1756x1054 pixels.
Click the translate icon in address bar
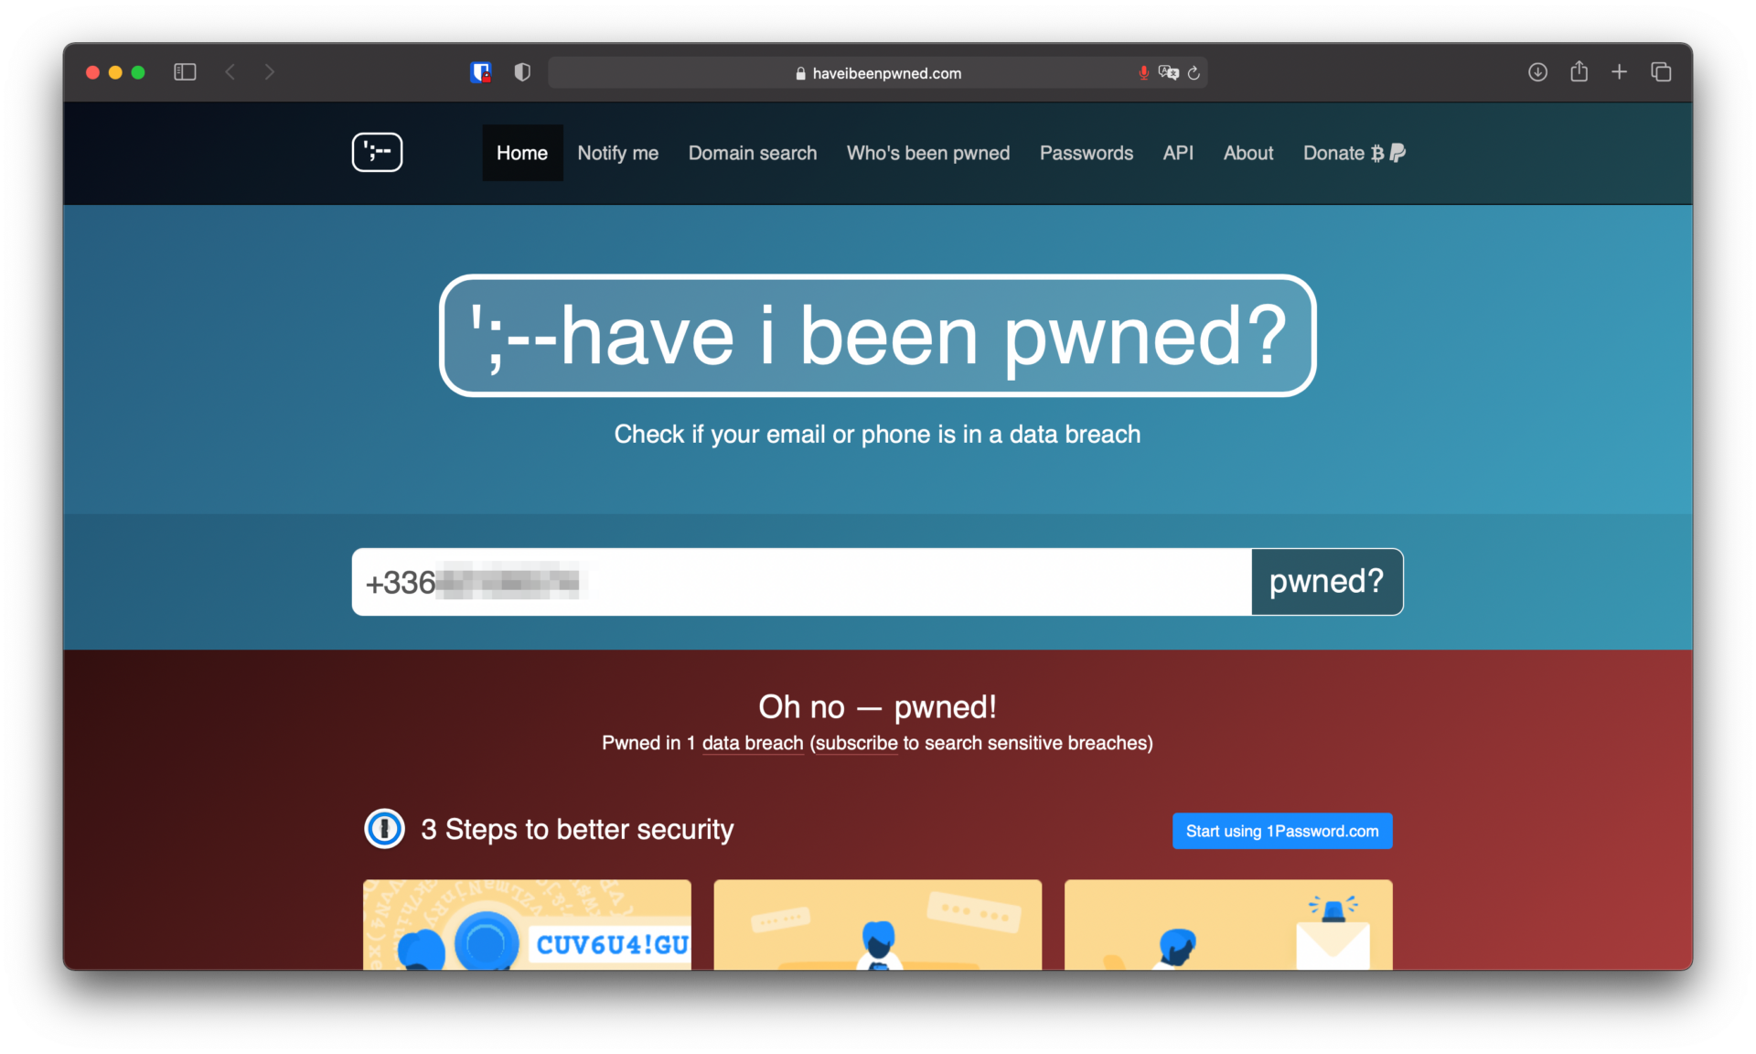point(1168,73)
